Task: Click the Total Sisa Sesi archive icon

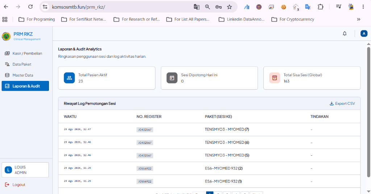Action: [x=275, y=78]
